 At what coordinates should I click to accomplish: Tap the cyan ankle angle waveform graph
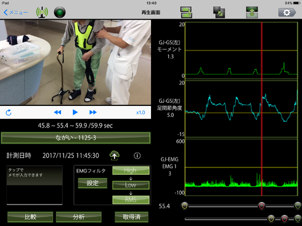(x=242, y=109)
